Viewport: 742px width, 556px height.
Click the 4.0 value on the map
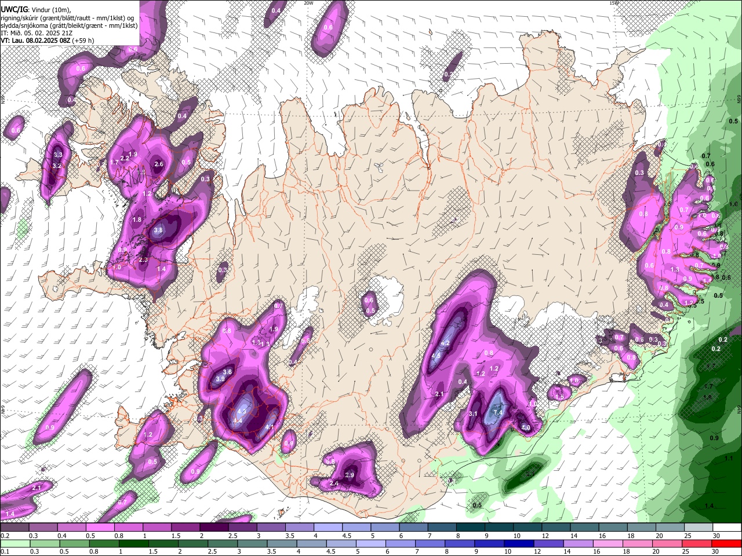[526, 427]
